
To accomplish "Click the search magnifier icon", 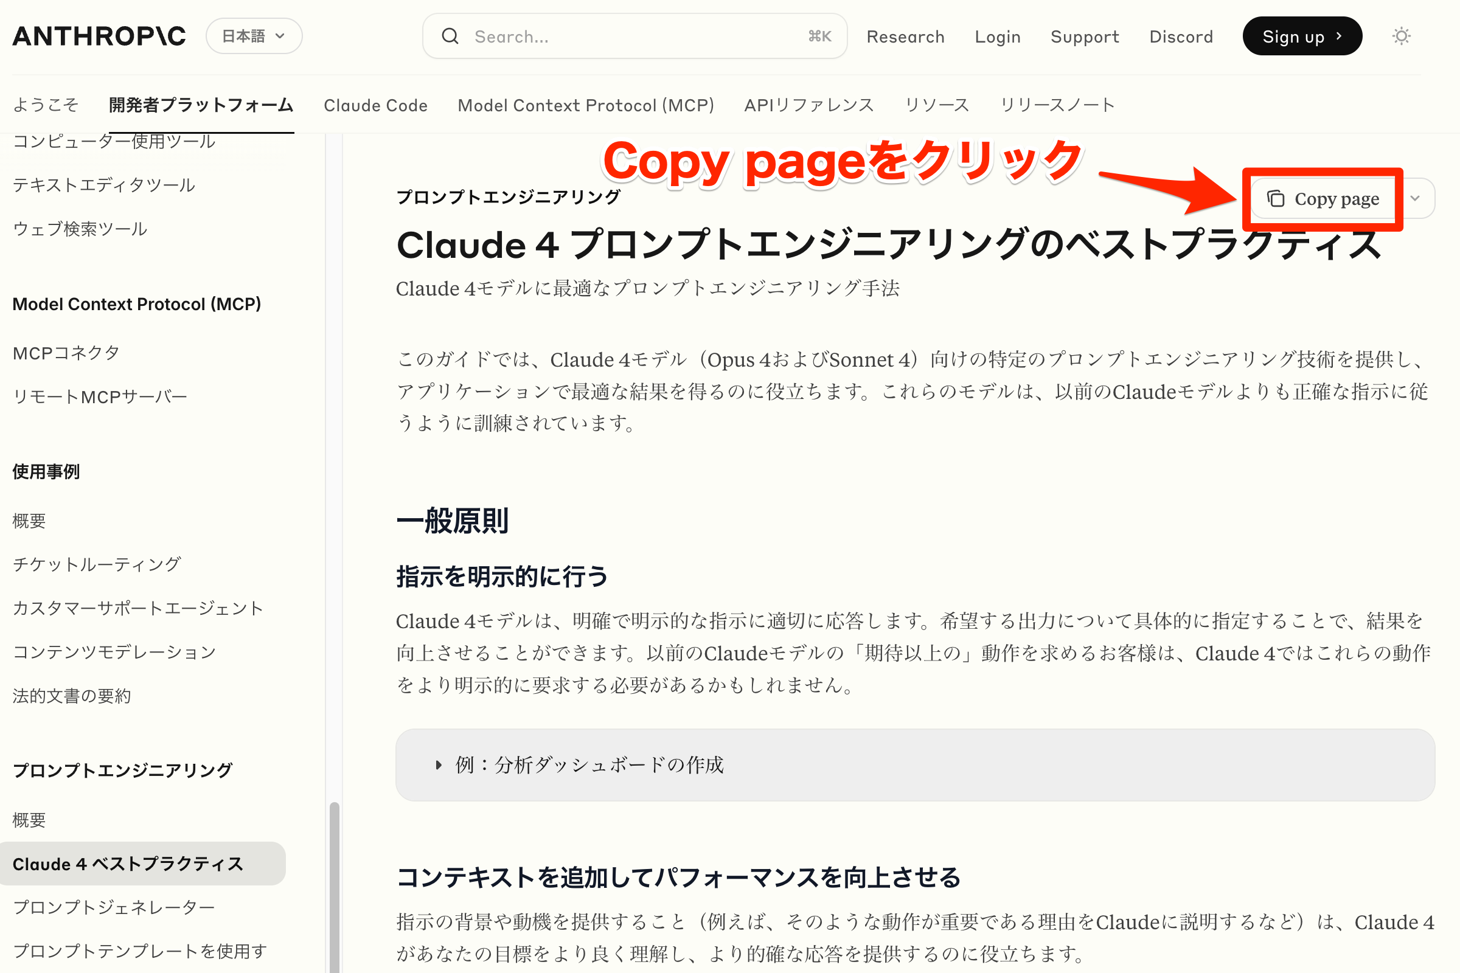I will [x=450, y=36].
